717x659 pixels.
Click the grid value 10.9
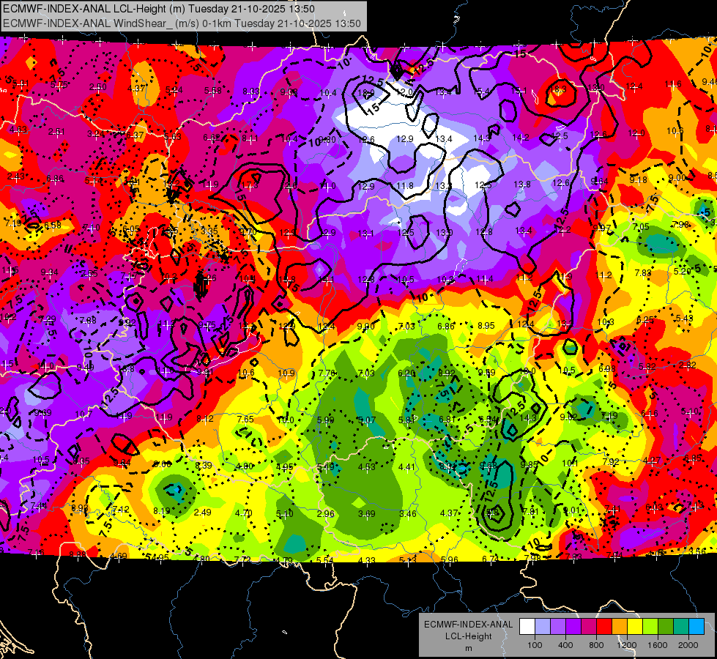pyautogui.click(x=286, y=373)
